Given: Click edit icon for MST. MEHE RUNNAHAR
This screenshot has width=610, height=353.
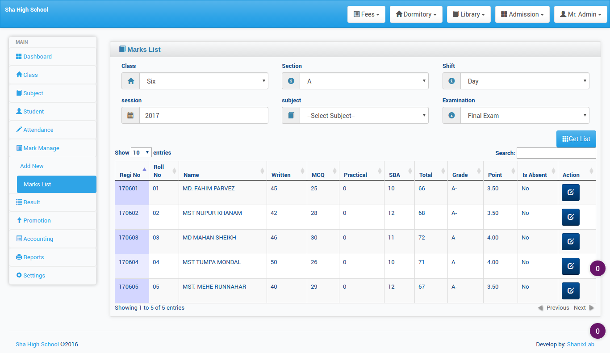Looking at the screenshot, I should click(570, 291).
